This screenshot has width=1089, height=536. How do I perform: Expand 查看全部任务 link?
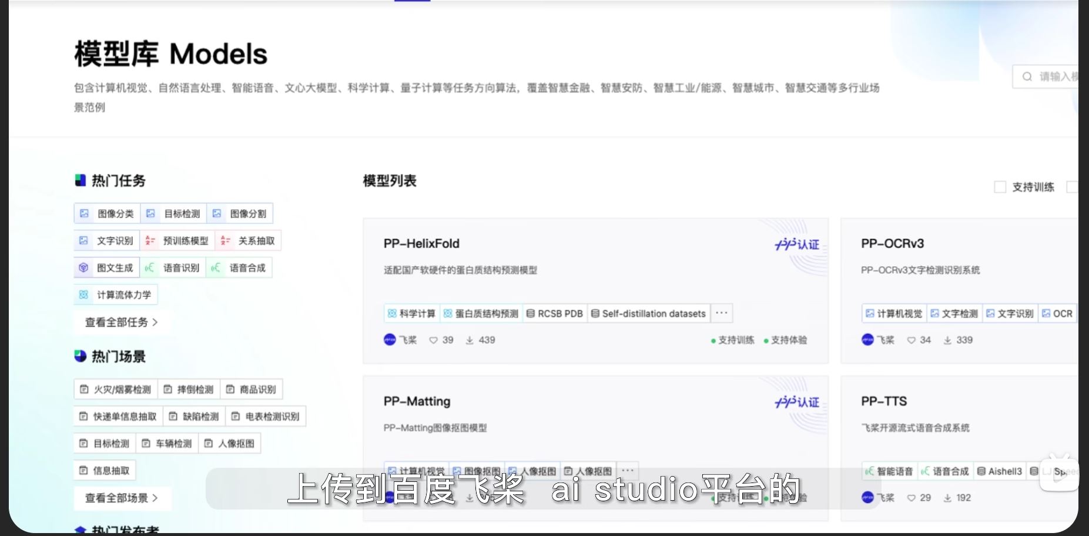tap(122, 322)
